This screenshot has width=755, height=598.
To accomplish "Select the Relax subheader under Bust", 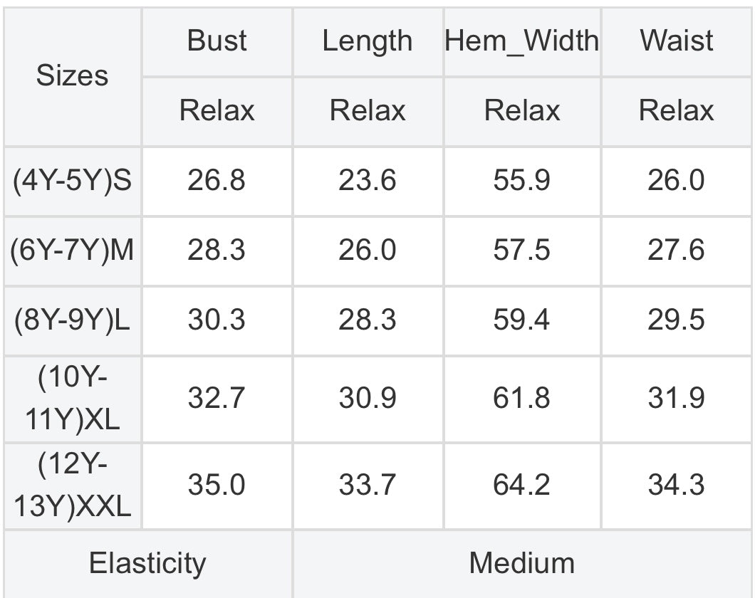I will click(x=217, y=111).
